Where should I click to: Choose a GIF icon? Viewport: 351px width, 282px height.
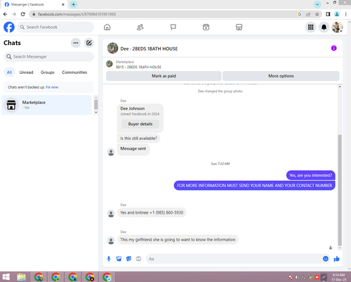(x=138, y=259)
